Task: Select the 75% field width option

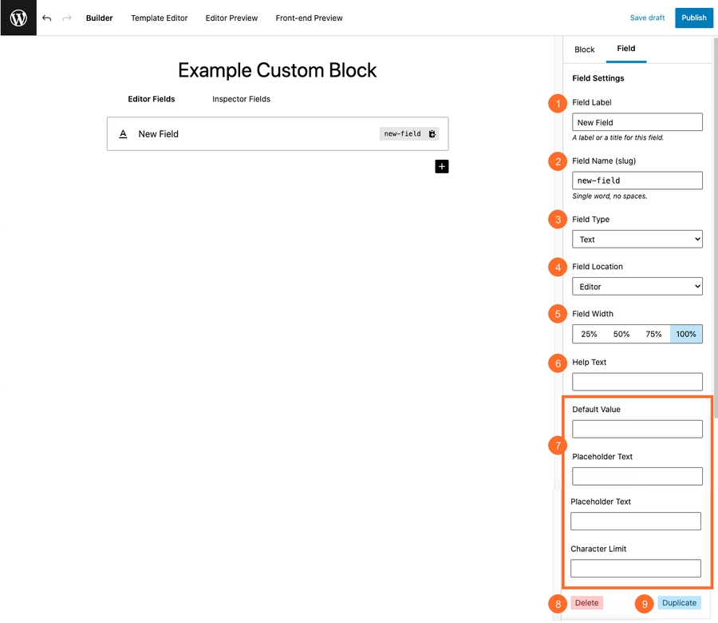Action: (654, 334)
